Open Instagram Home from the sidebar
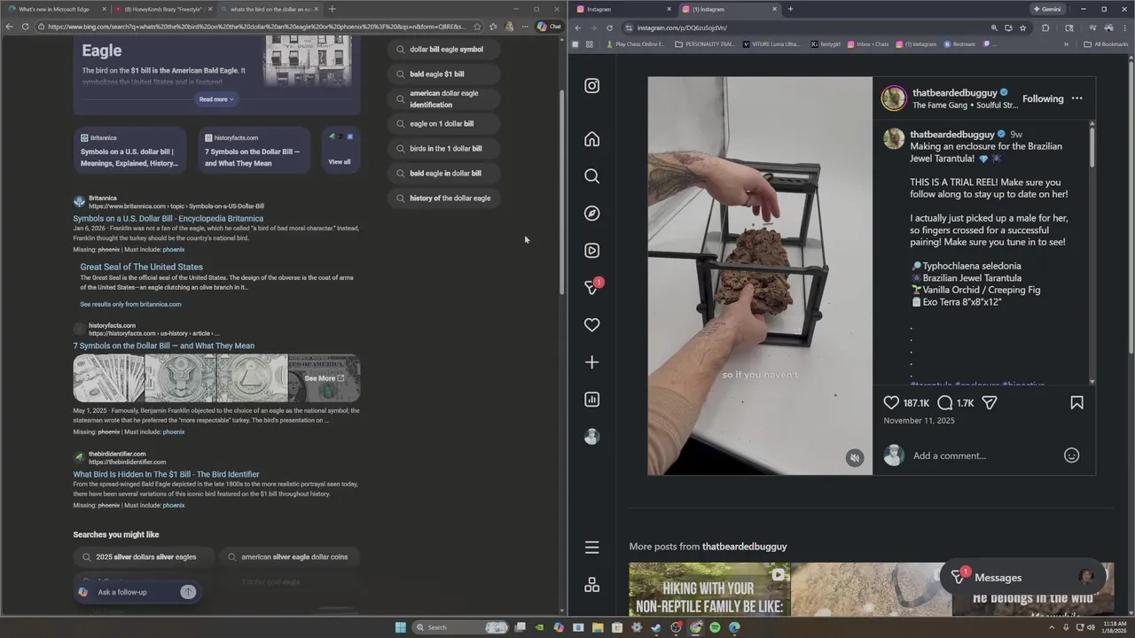This screenshot has height=638, width=1135. coord(591,139)
